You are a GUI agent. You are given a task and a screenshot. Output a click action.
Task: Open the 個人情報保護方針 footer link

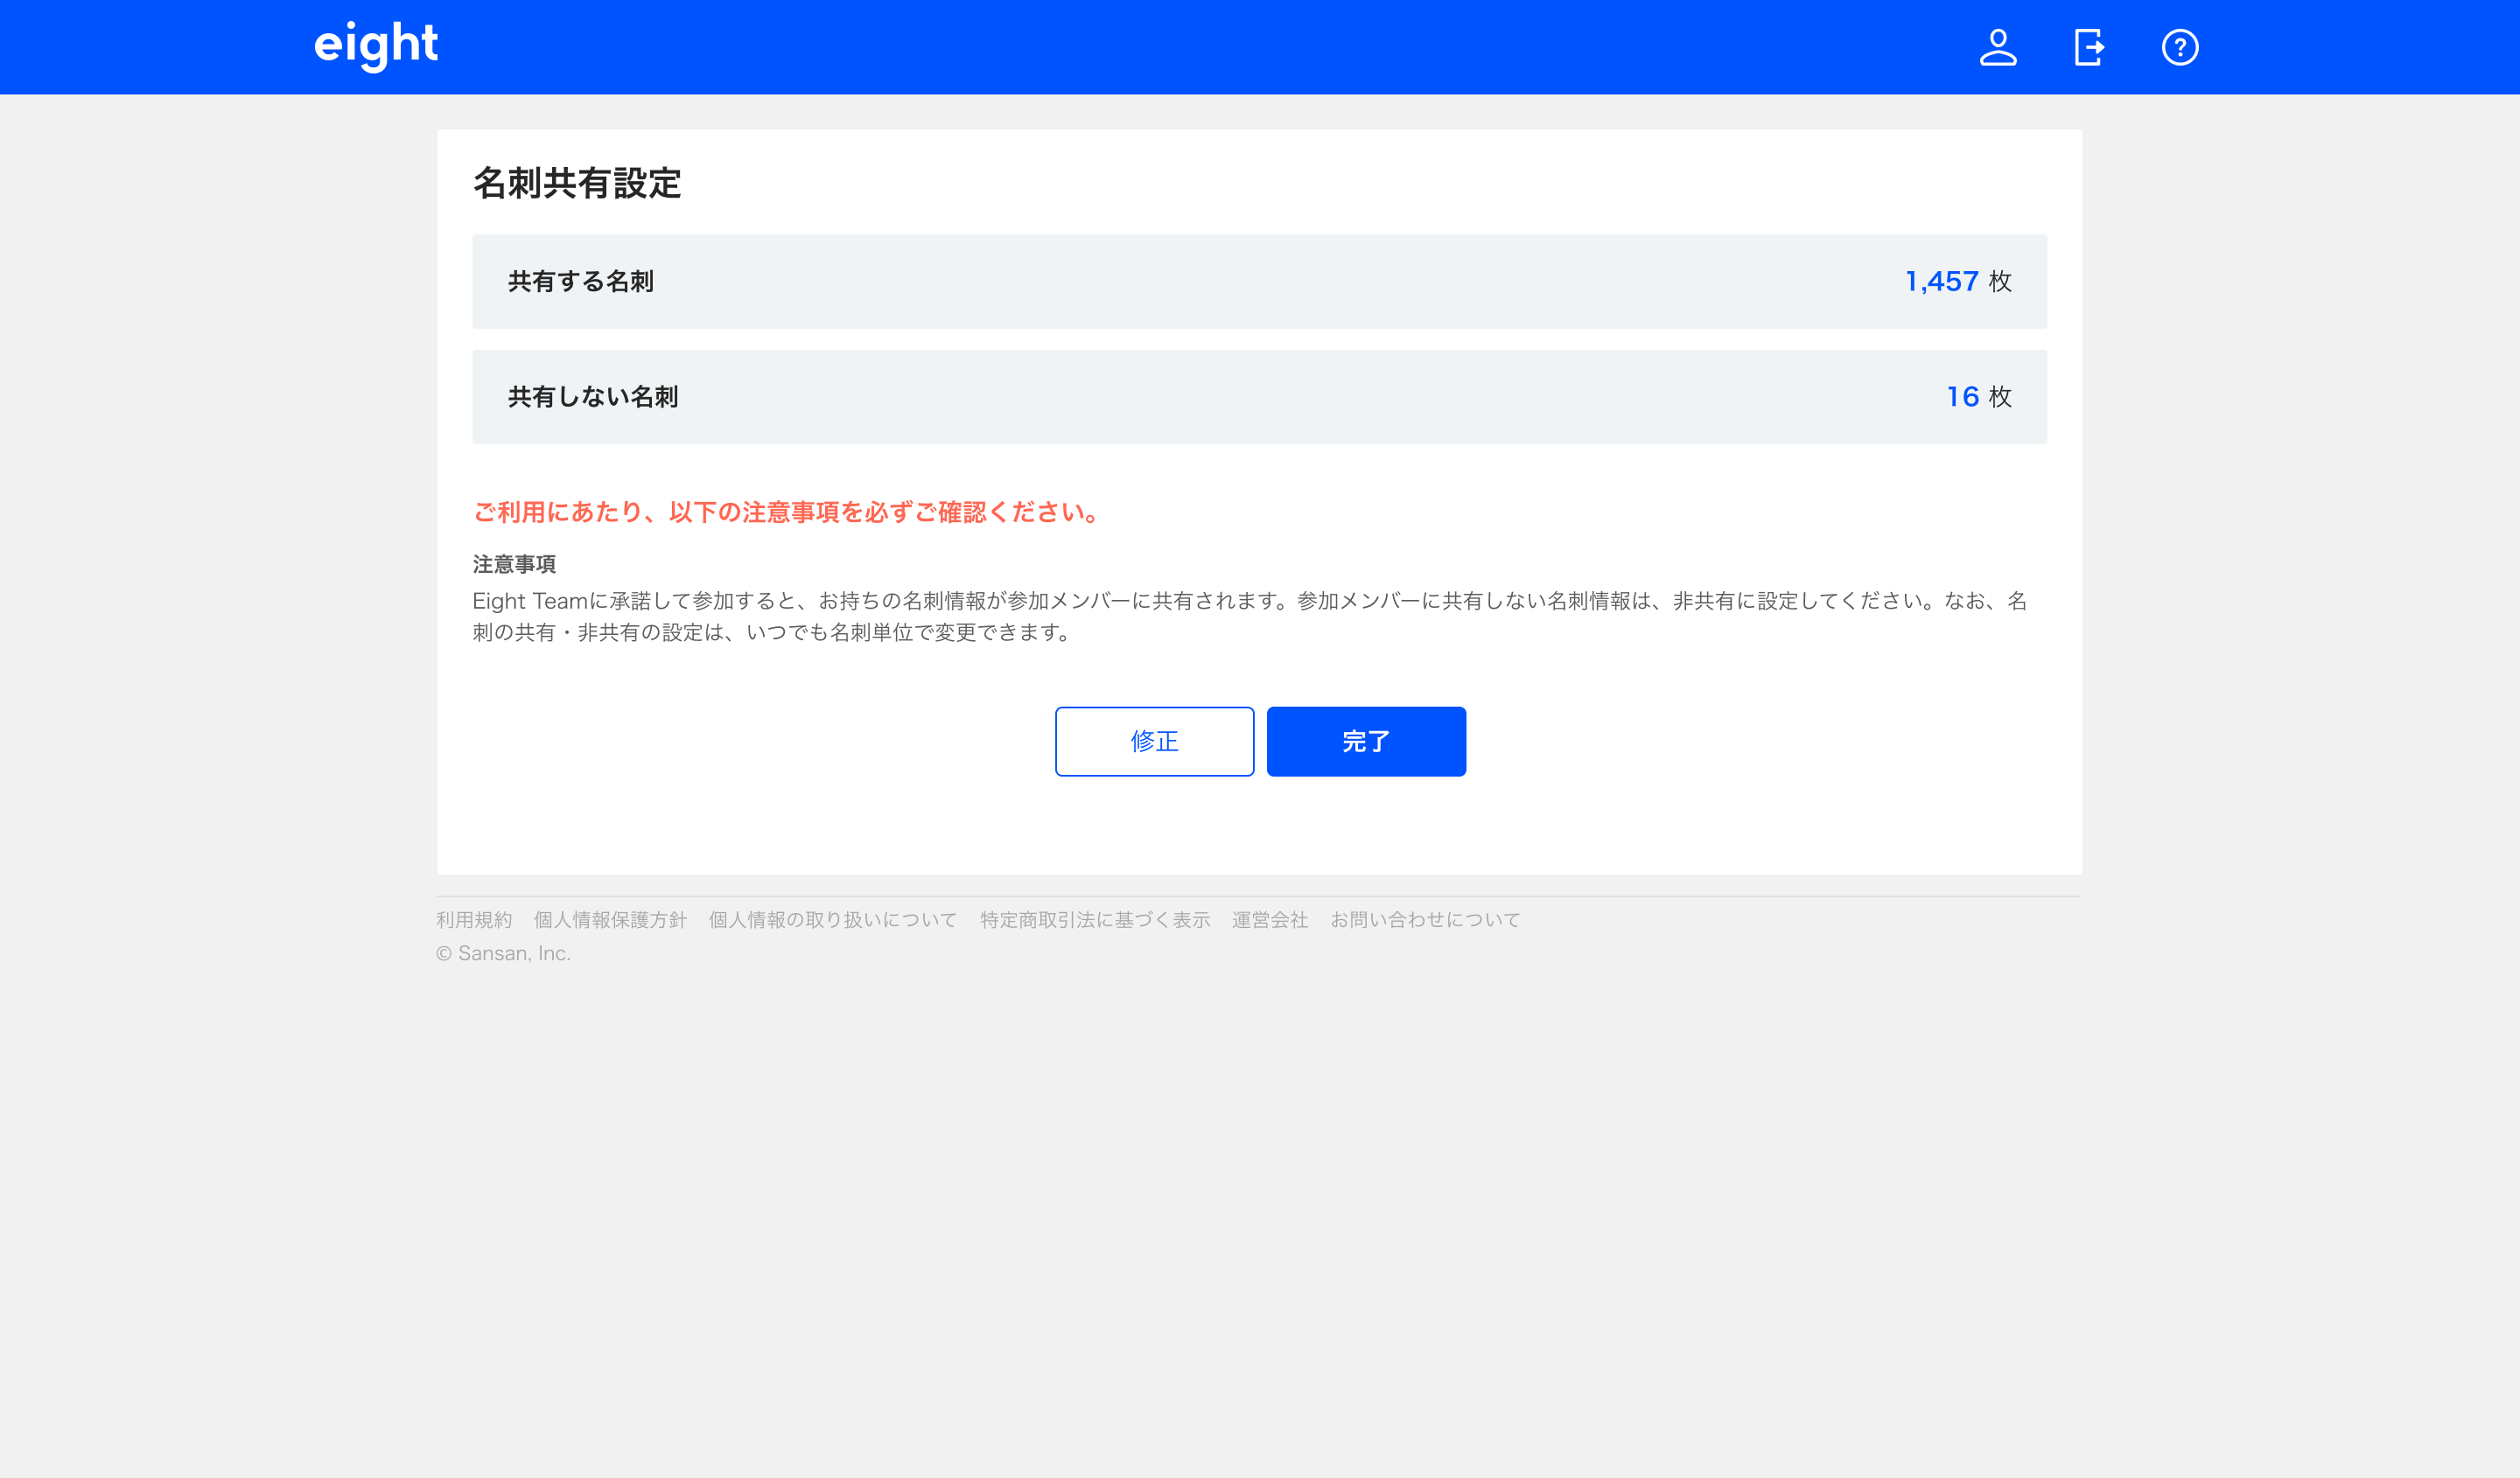(610, 919)
